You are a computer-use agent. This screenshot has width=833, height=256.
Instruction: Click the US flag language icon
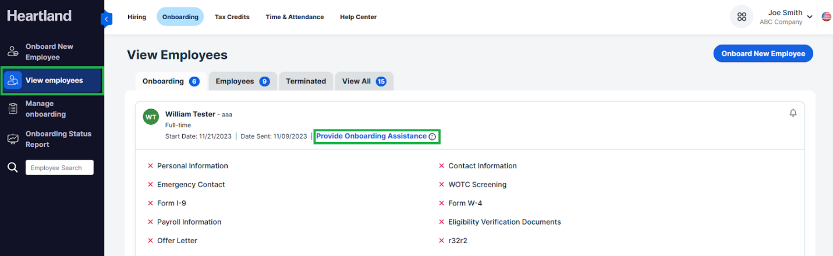pos(826,17)
